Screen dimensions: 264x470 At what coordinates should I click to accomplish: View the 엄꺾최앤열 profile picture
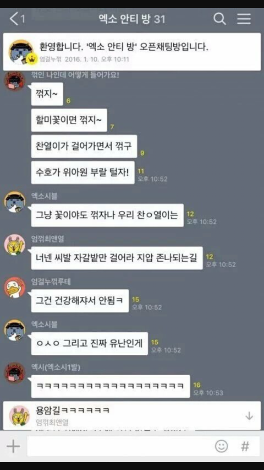point(15,245)
